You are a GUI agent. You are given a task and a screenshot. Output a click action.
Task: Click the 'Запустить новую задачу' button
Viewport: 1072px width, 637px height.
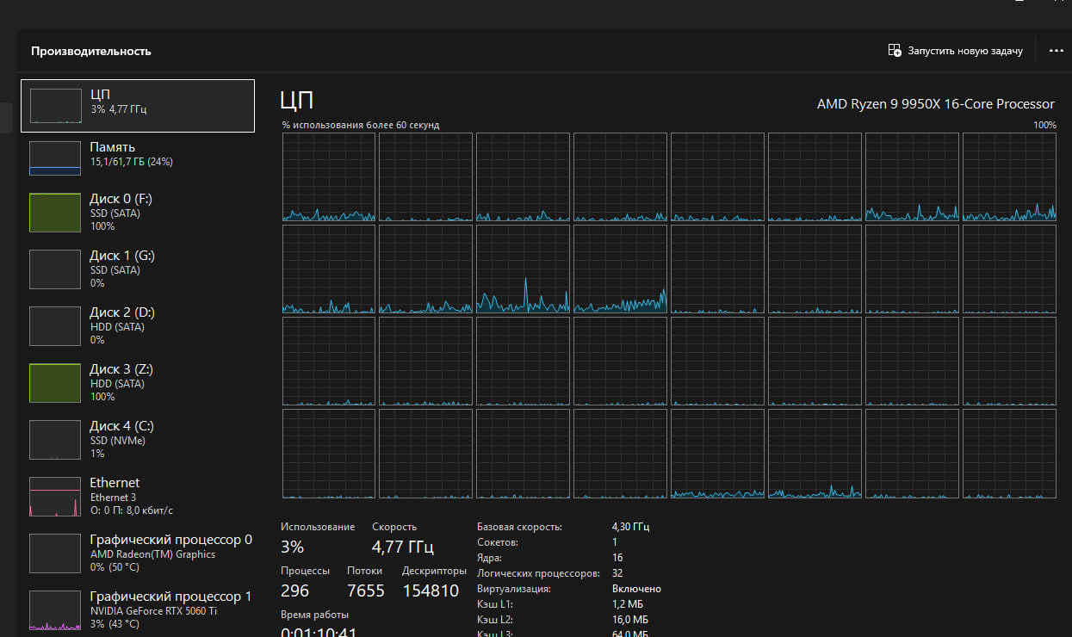tap(956, 51)
